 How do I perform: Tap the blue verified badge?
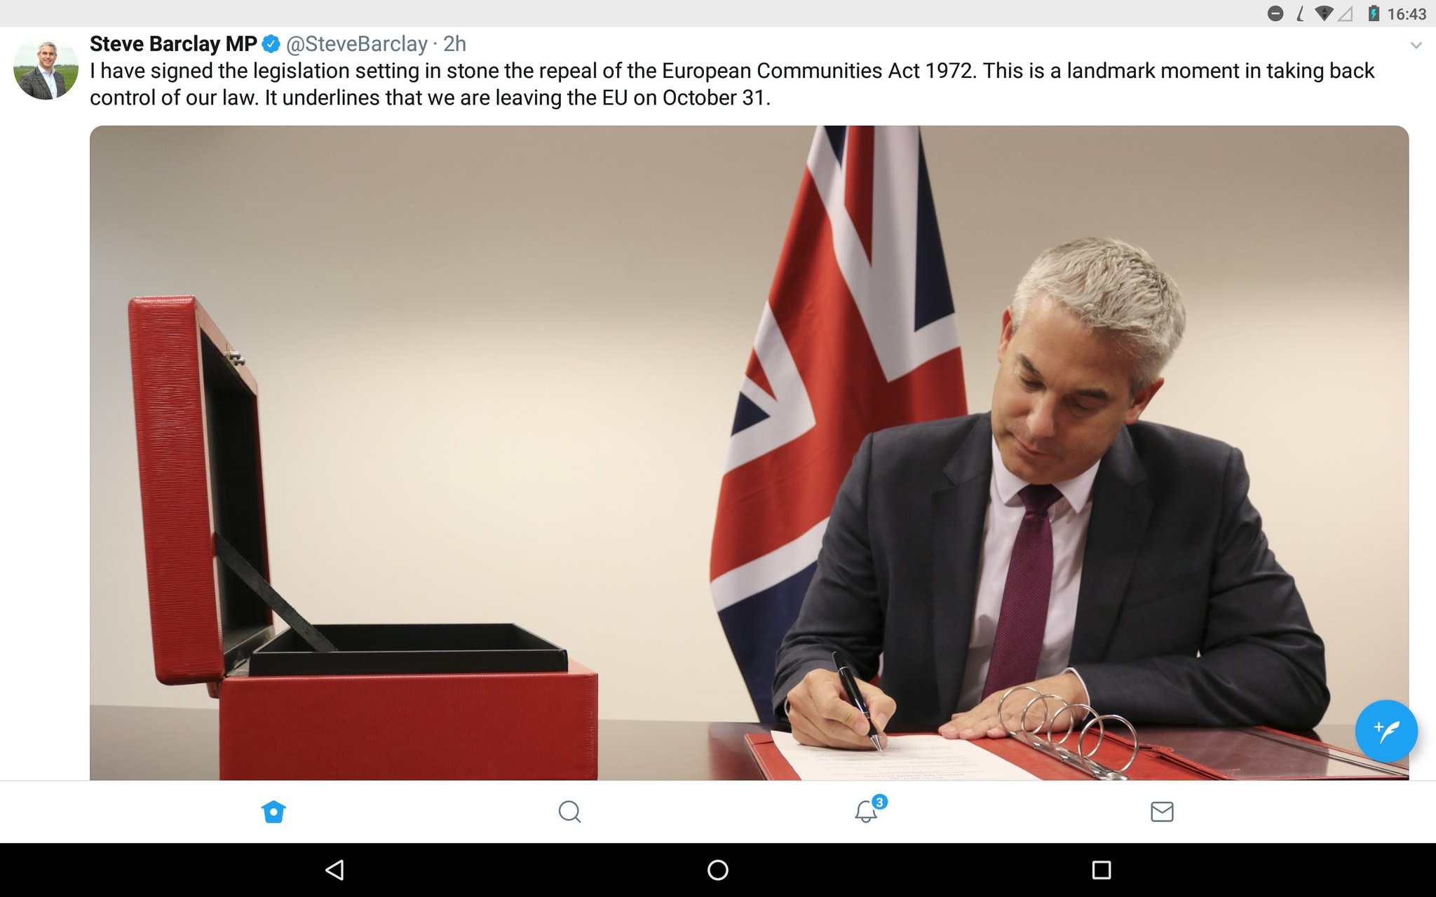pyautogui.click(x=271, y=44)
